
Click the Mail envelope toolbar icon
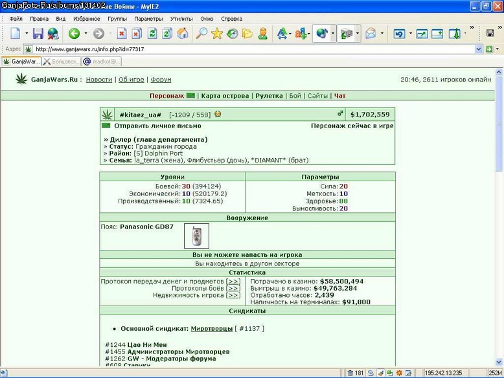click(371, 34)
